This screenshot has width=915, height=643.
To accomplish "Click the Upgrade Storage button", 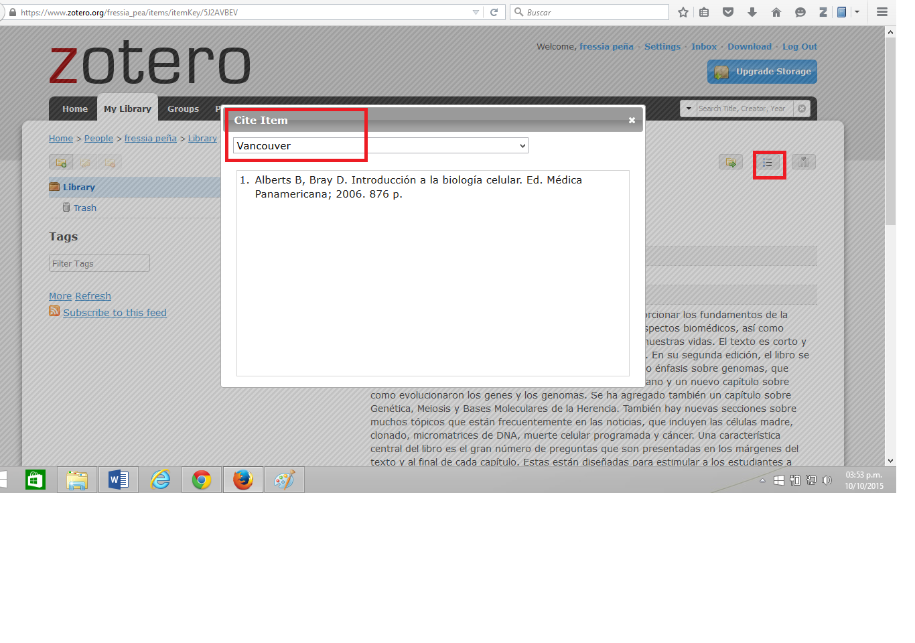I will (762, 72).
